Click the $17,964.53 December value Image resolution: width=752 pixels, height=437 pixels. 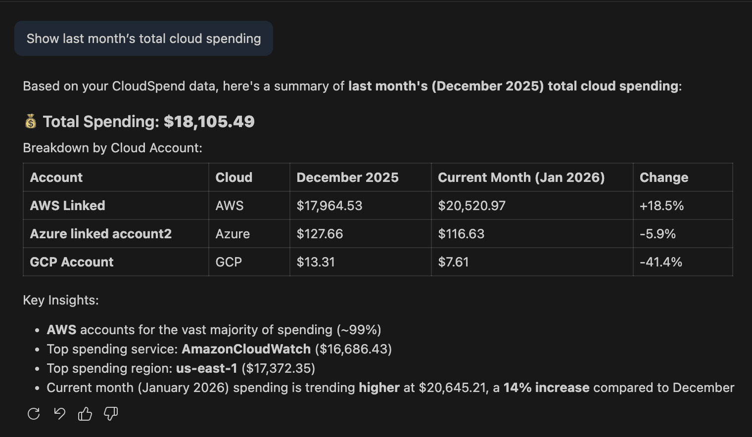pyautogui.click(x=329, y=206)
